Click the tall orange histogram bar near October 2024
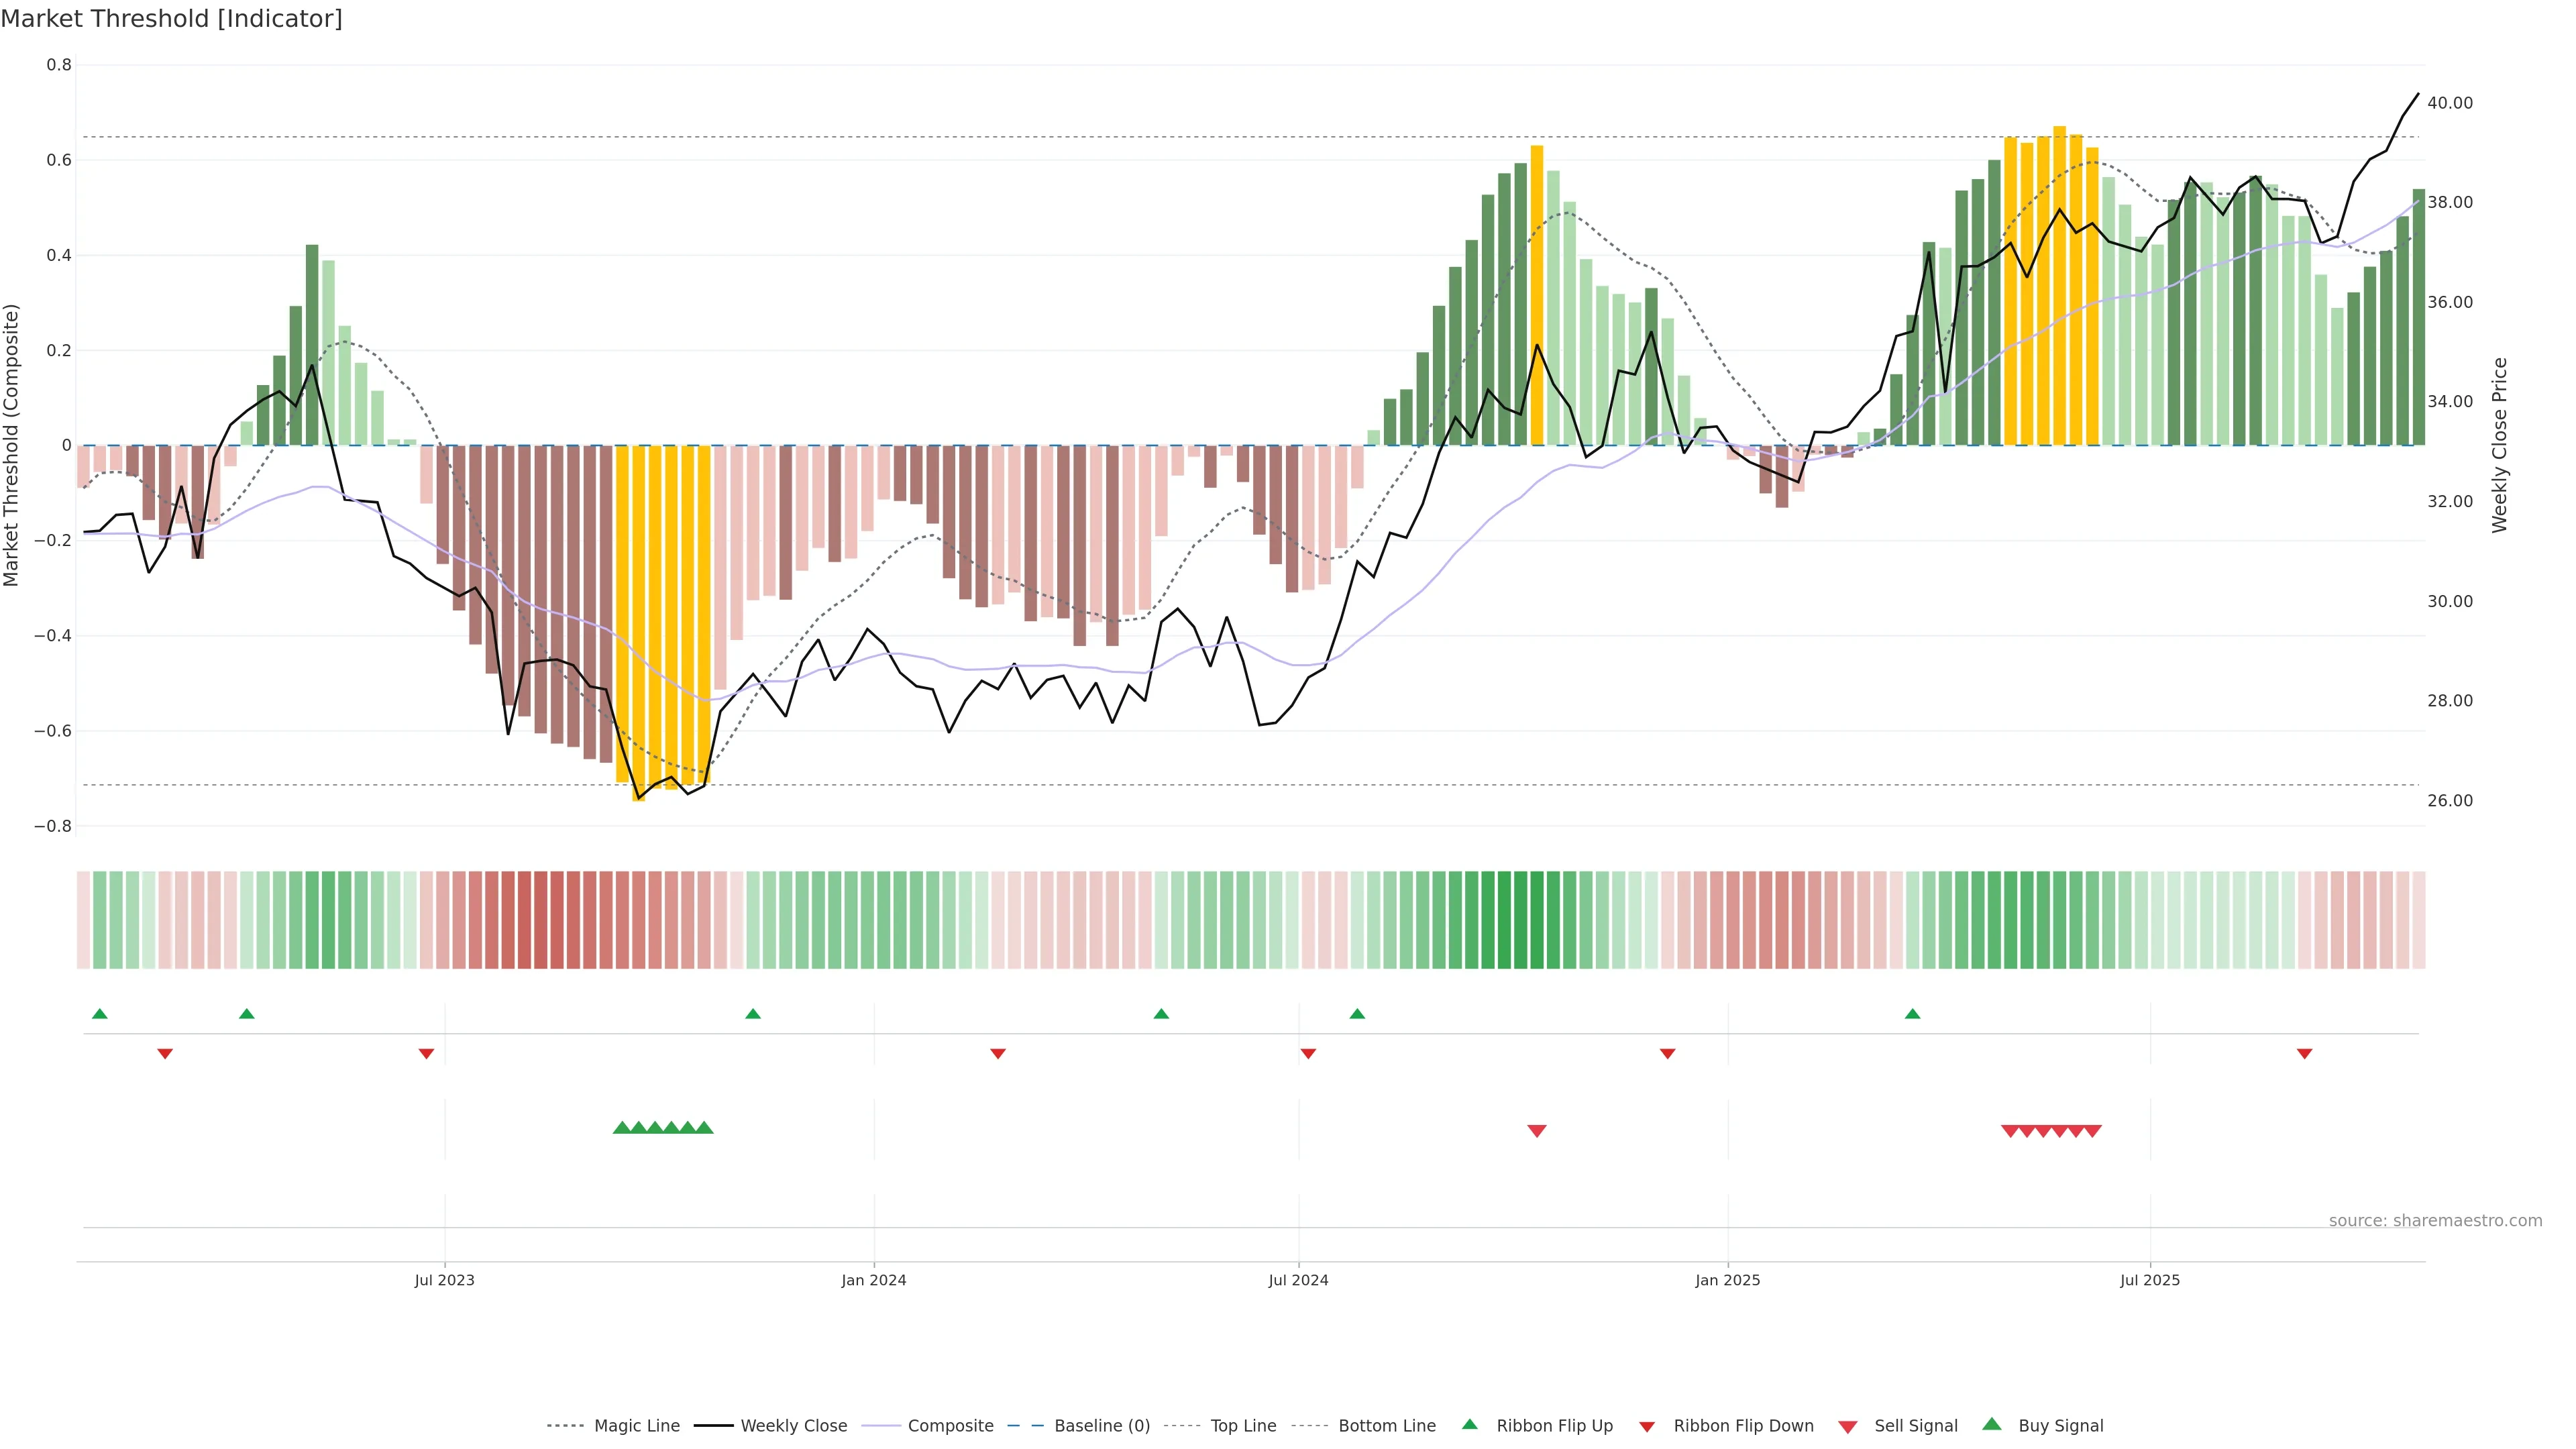 pos(1537,295)
